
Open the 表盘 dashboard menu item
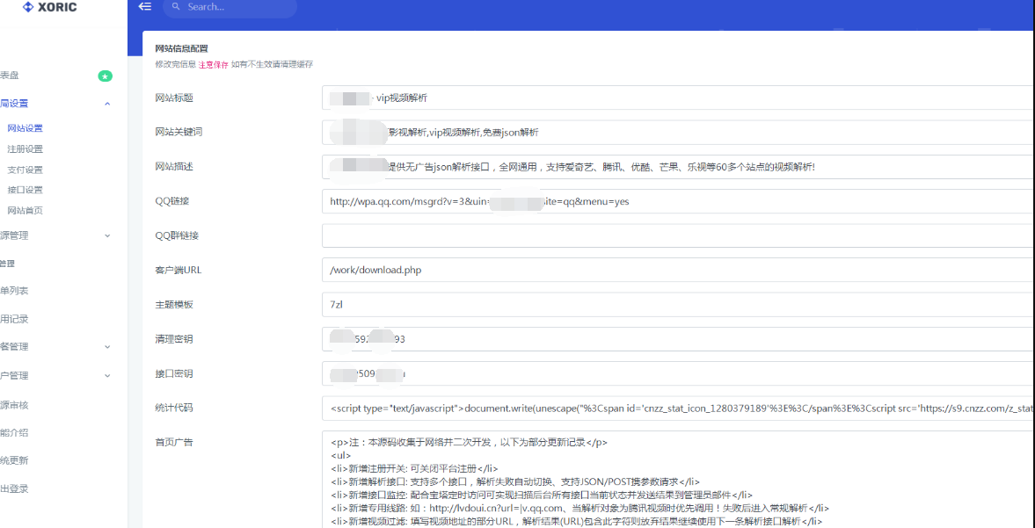coord(10,76)
